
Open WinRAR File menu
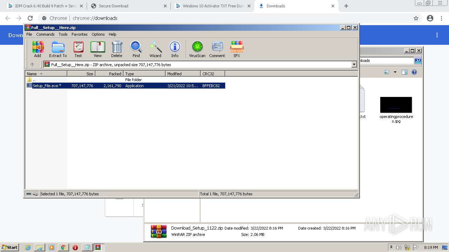click(x=29, y=34)
